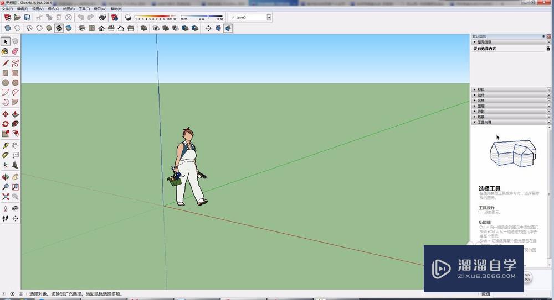Image resolution: width=554 pixels, height=300 pixels.
Task: Switch to Front view house icon
Action: (x=101, y=28)
